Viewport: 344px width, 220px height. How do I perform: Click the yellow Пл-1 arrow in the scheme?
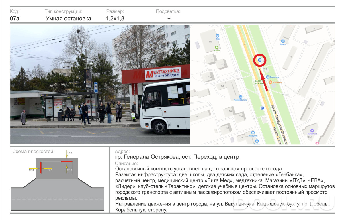click(x=46, y=168)
